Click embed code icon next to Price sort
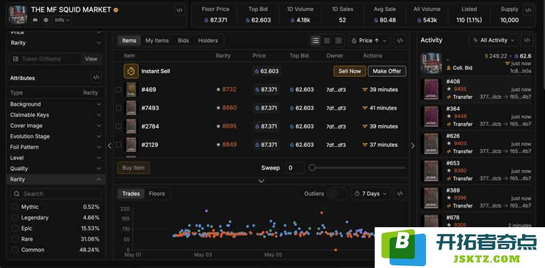 pos(400,41)
